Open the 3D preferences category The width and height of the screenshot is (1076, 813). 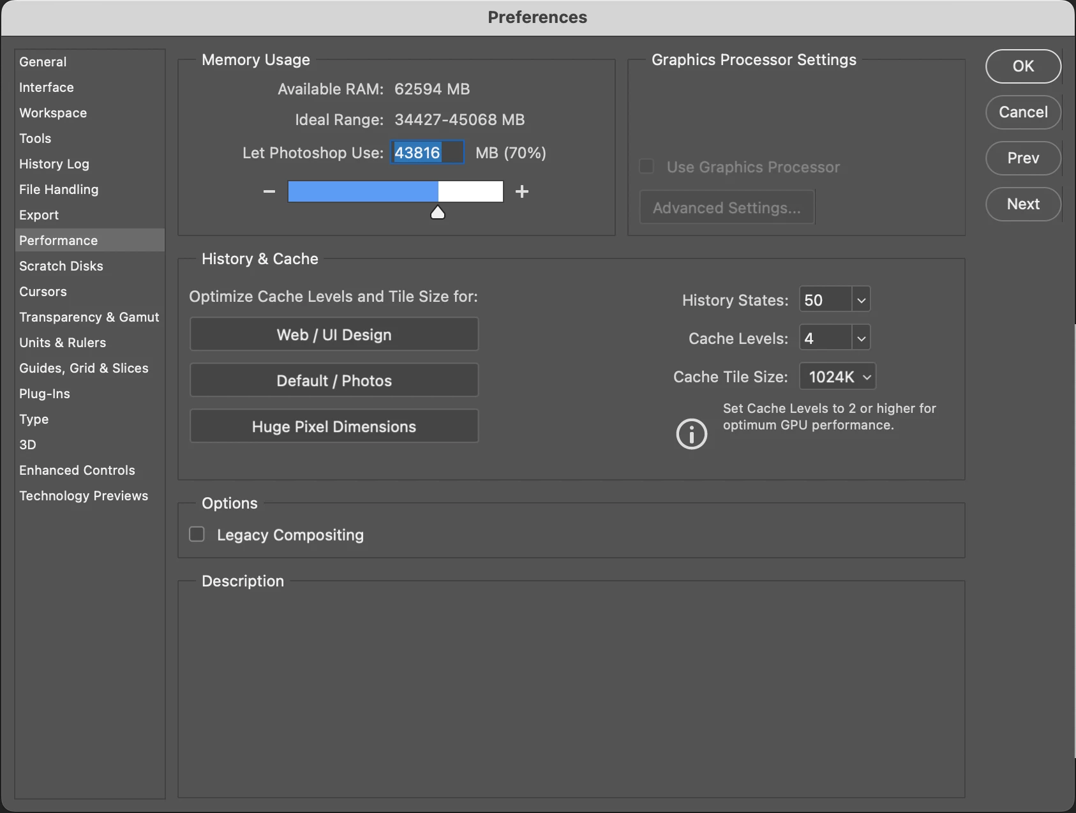click(89, 445)
